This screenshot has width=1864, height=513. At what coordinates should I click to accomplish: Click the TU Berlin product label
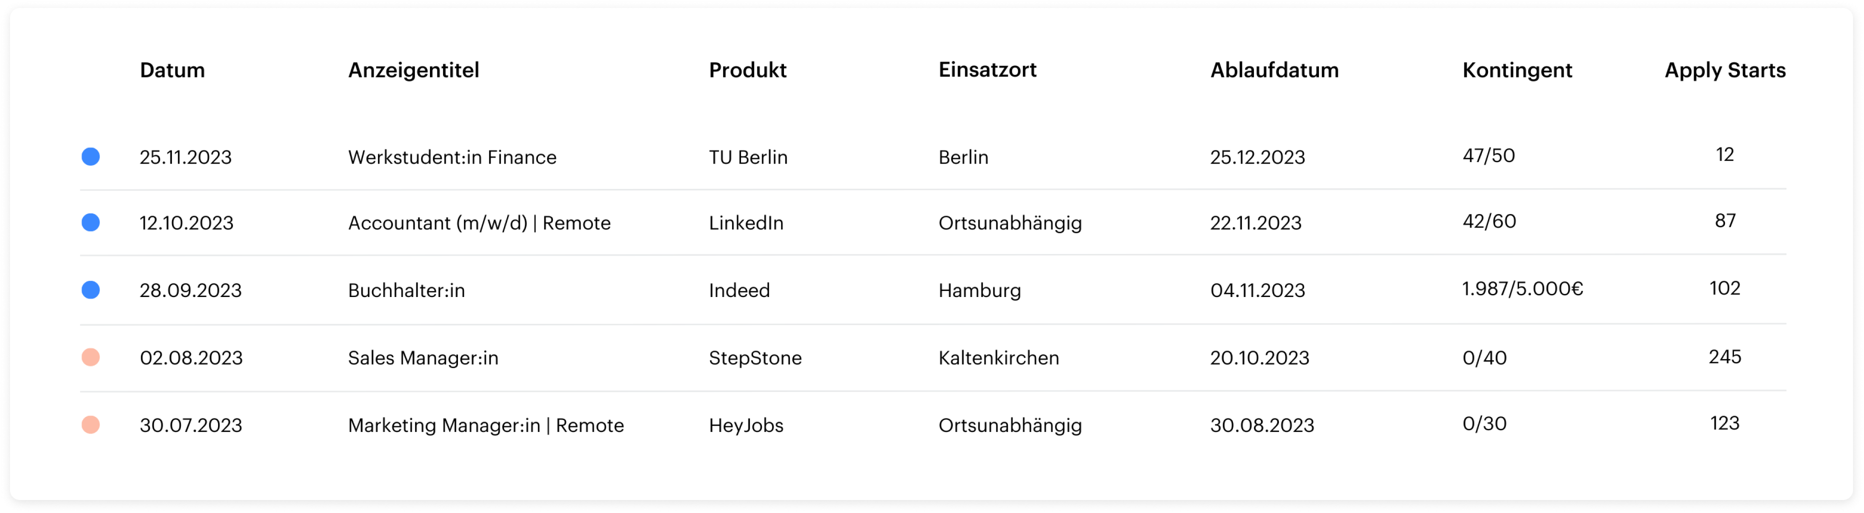pyautogui.click(x=748, y=157)
